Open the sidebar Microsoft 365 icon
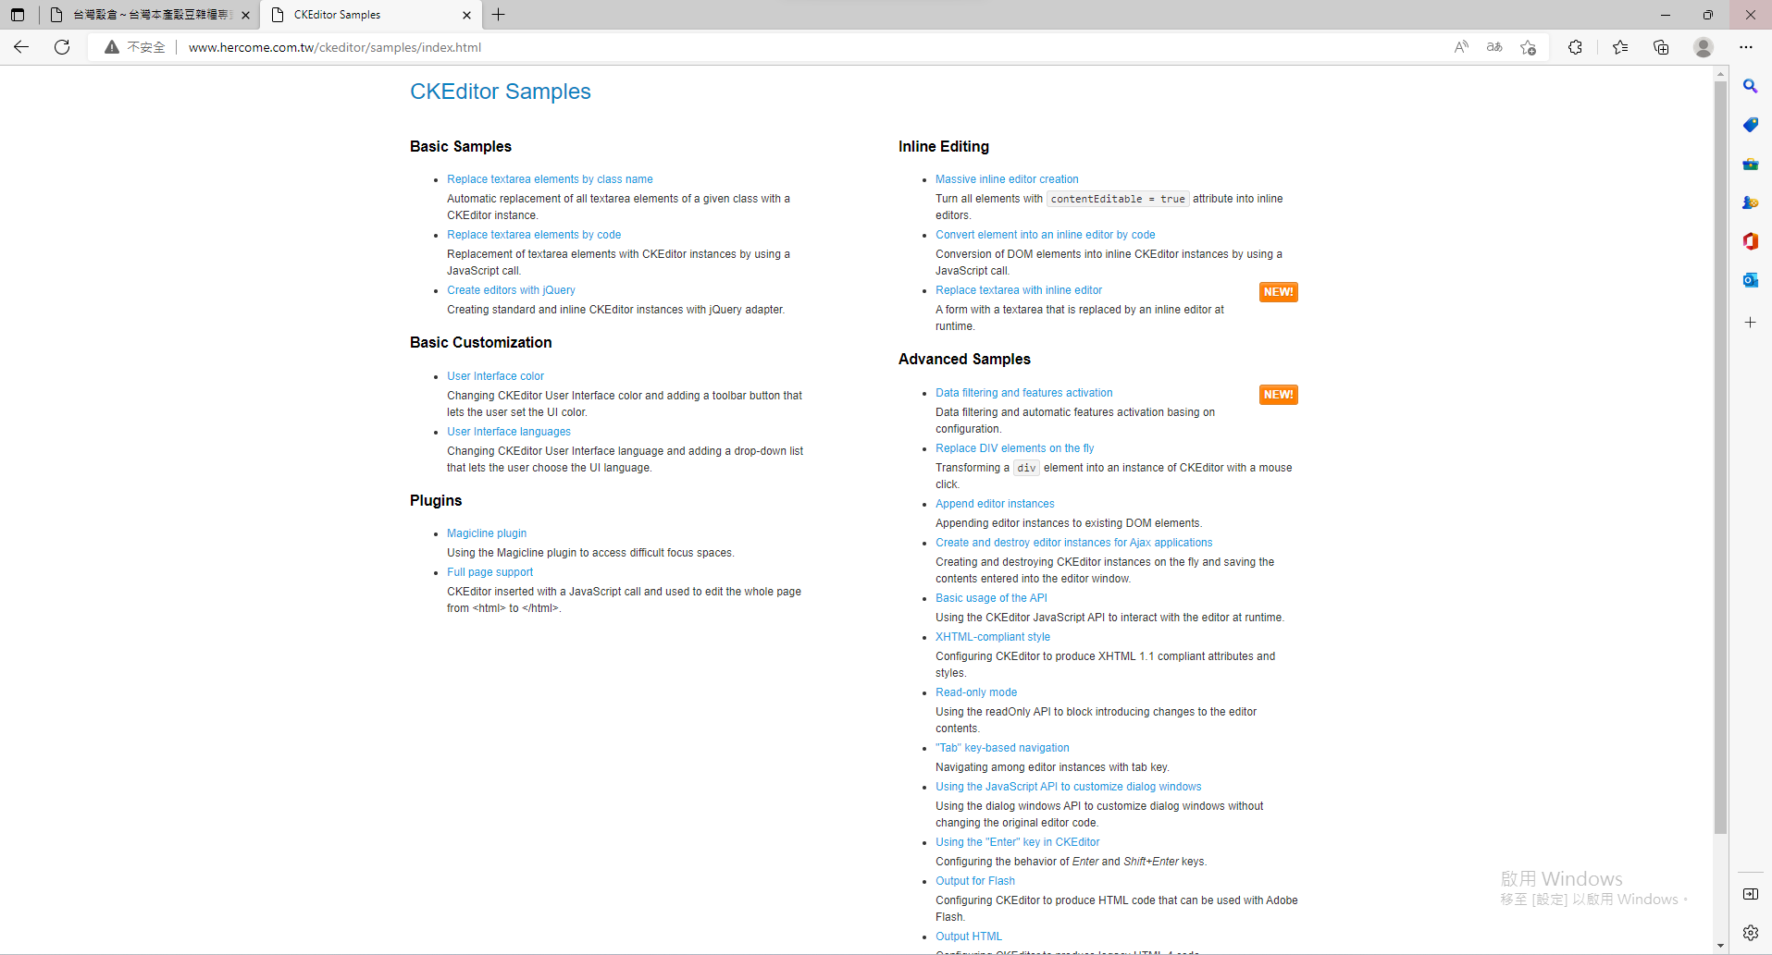The image size is (1772, 955). pos(1750,241)
